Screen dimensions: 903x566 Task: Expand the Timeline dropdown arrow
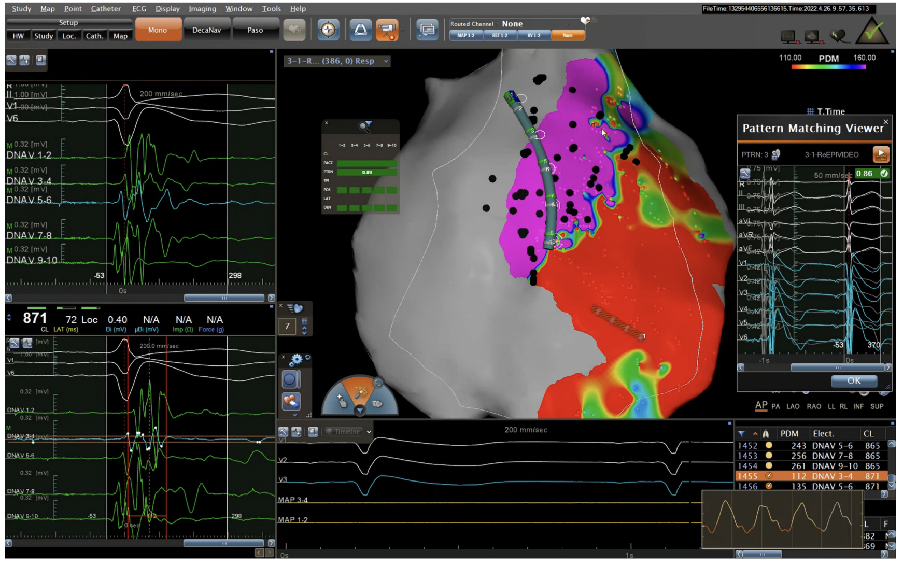369,432
